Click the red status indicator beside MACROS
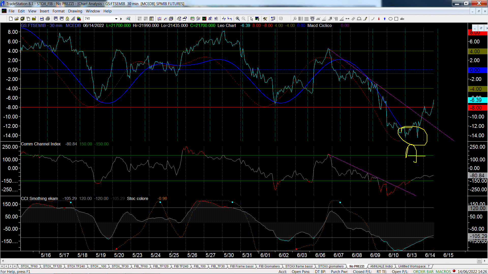 454,271
